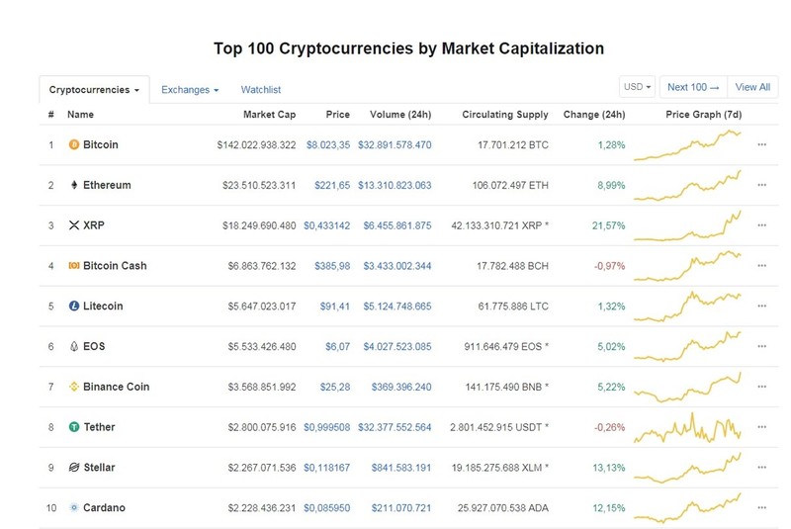Screen dimensions: 791x529
Task: Open the XRP 7-day price graph
Action: [x=687, y=225]
